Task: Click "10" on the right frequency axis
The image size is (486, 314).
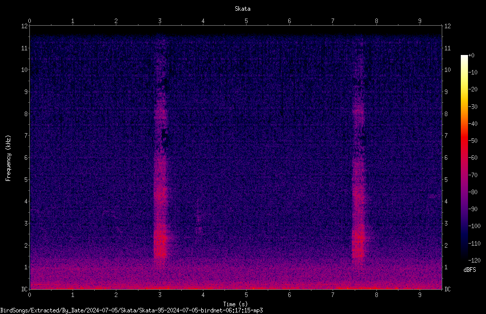Action: (x=447, y=70)
